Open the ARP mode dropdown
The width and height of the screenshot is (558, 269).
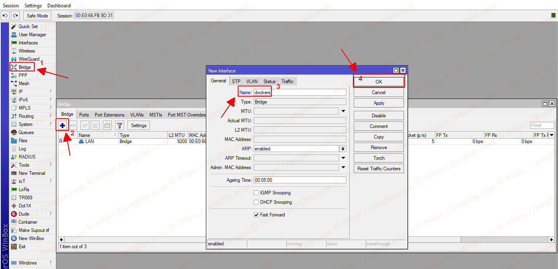point(343,149)
